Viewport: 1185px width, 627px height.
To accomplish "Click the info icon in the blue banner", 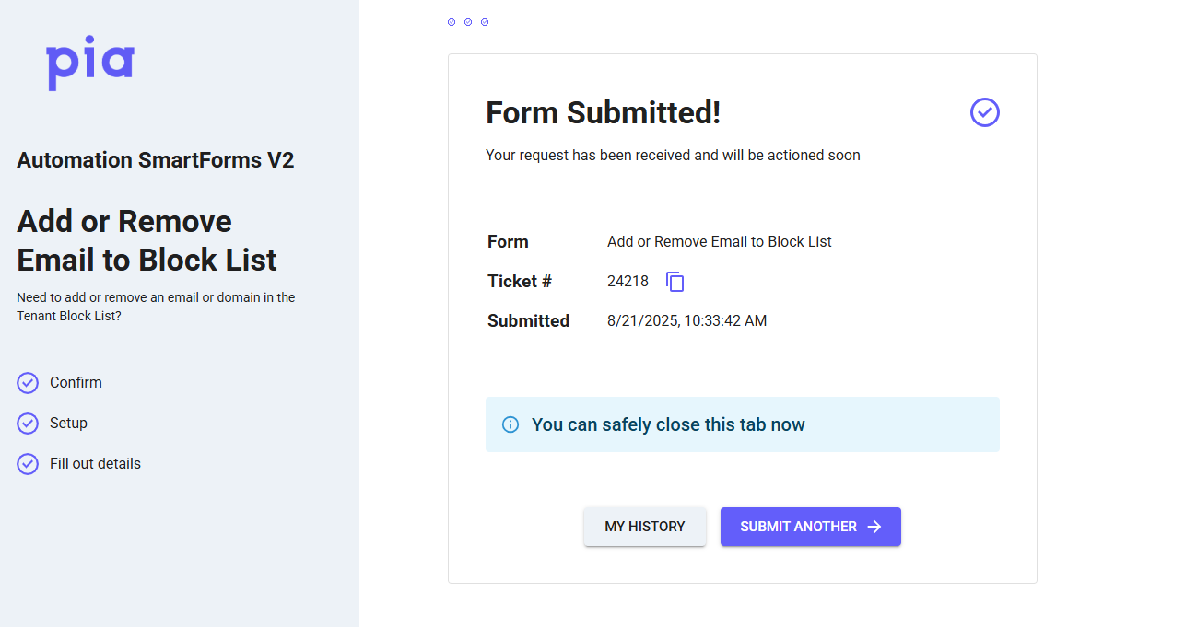I will point(510,424).
